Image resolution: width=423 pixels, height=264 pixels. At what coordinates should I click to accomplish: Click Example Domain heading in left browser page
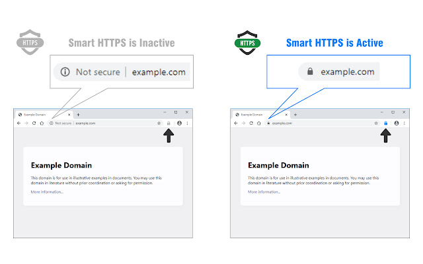pos(61,165)
